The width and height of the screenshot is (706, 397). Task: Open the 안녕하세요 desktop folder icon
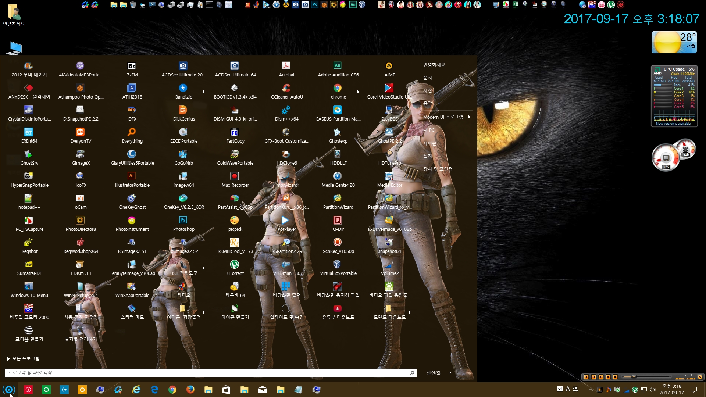(x=14, y=15)
